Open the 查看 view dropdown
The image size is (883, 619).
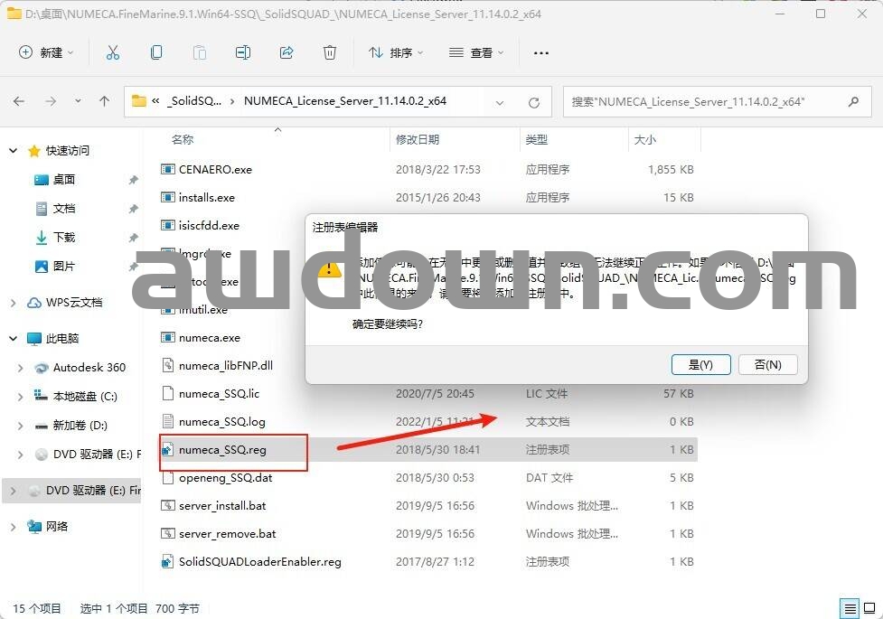(x=476, y=52)
